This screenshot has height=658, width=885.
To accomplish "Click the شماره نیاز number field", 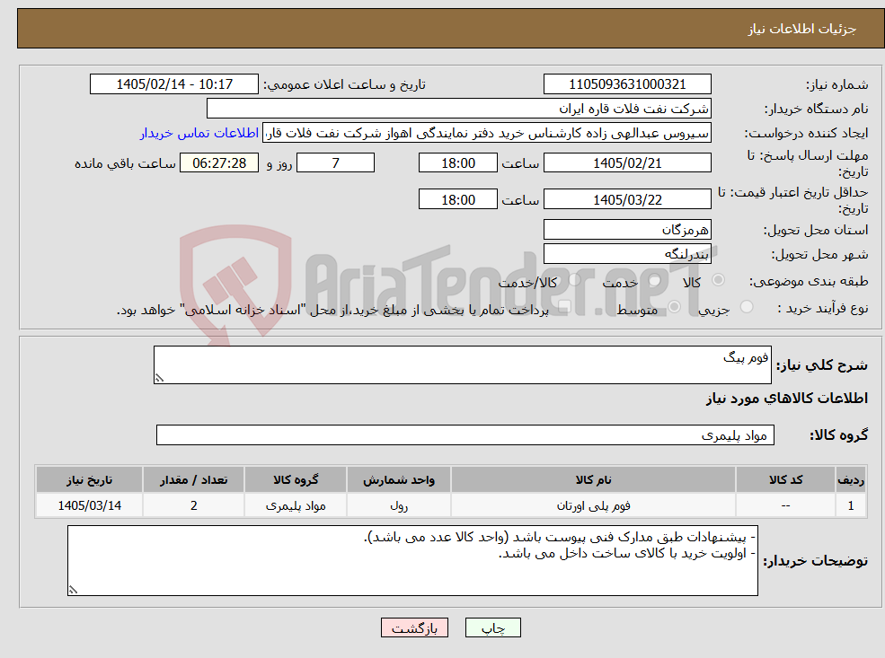I will (x=627, y=84).
